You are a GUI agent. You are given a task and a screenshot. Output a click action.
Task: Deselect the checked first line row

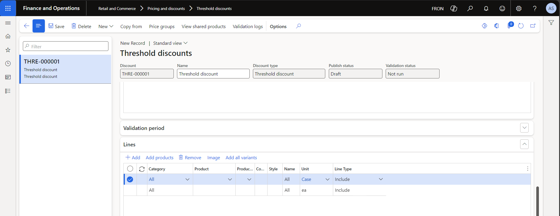coord(130,179)
